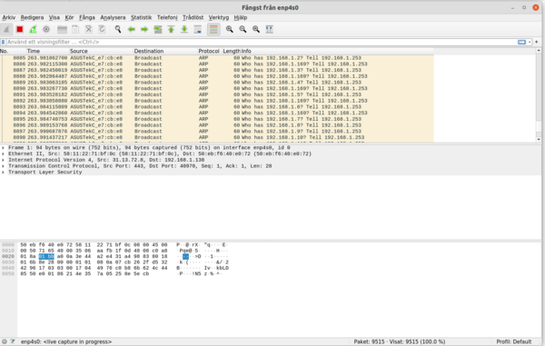
Task: Find a packet with magnifier icon
Action: 118,30
